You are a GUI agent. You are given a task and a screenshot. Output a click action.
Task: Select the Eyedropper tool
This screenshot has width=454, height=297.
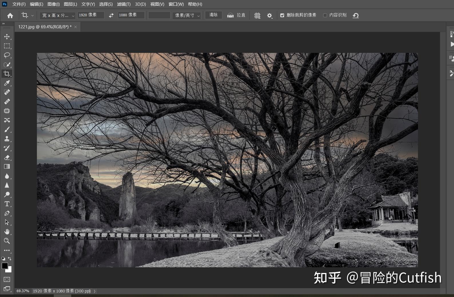[7, 83]
